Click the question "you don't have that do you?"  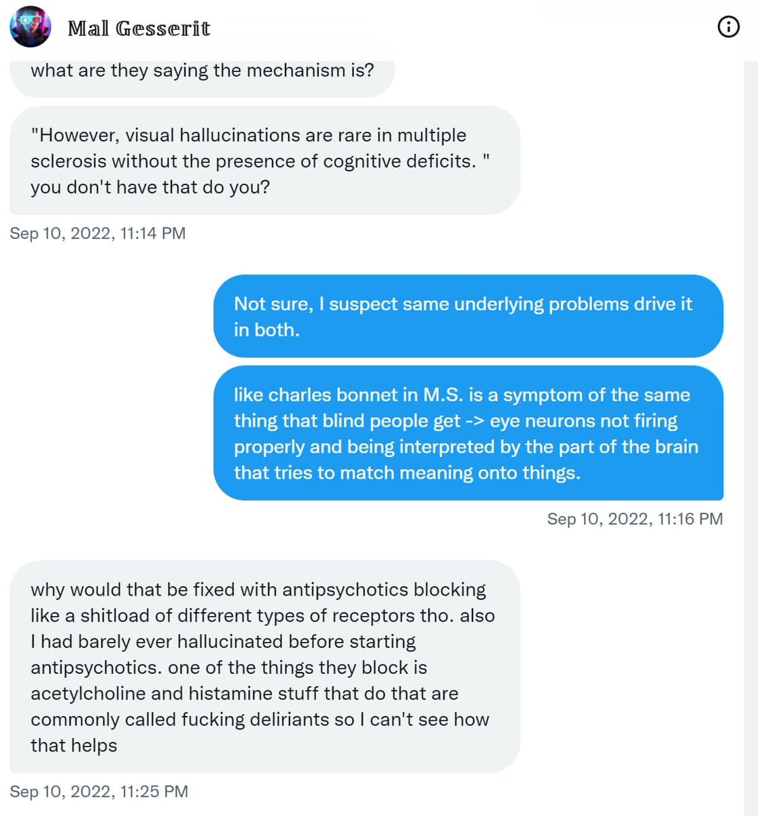click(150, 187)
